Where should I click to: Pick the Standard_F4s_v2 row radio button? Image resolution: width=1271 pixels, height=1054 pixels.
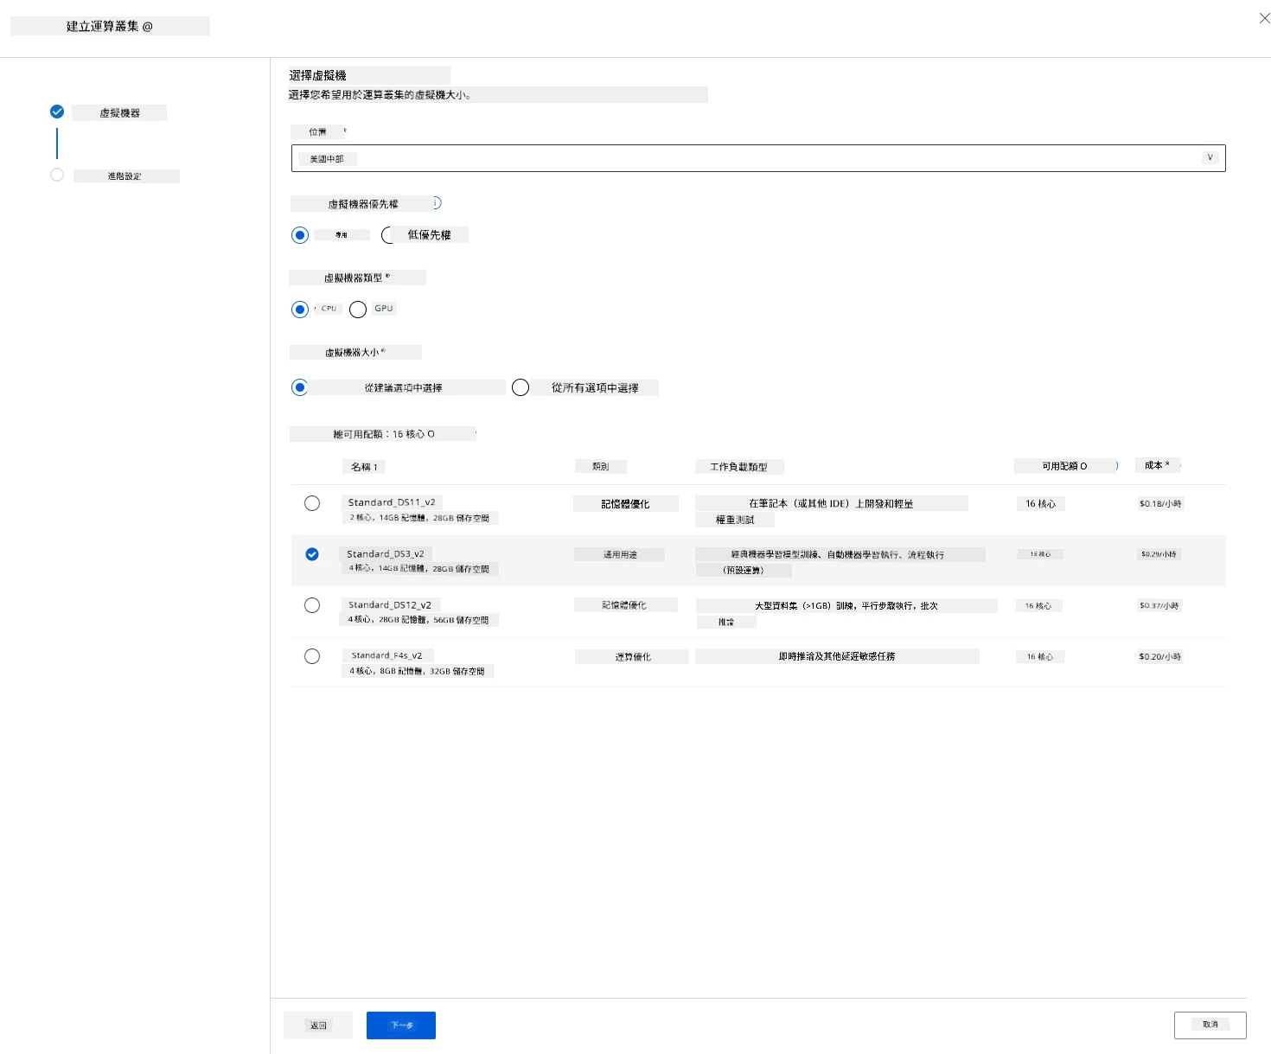pos(312,656)
